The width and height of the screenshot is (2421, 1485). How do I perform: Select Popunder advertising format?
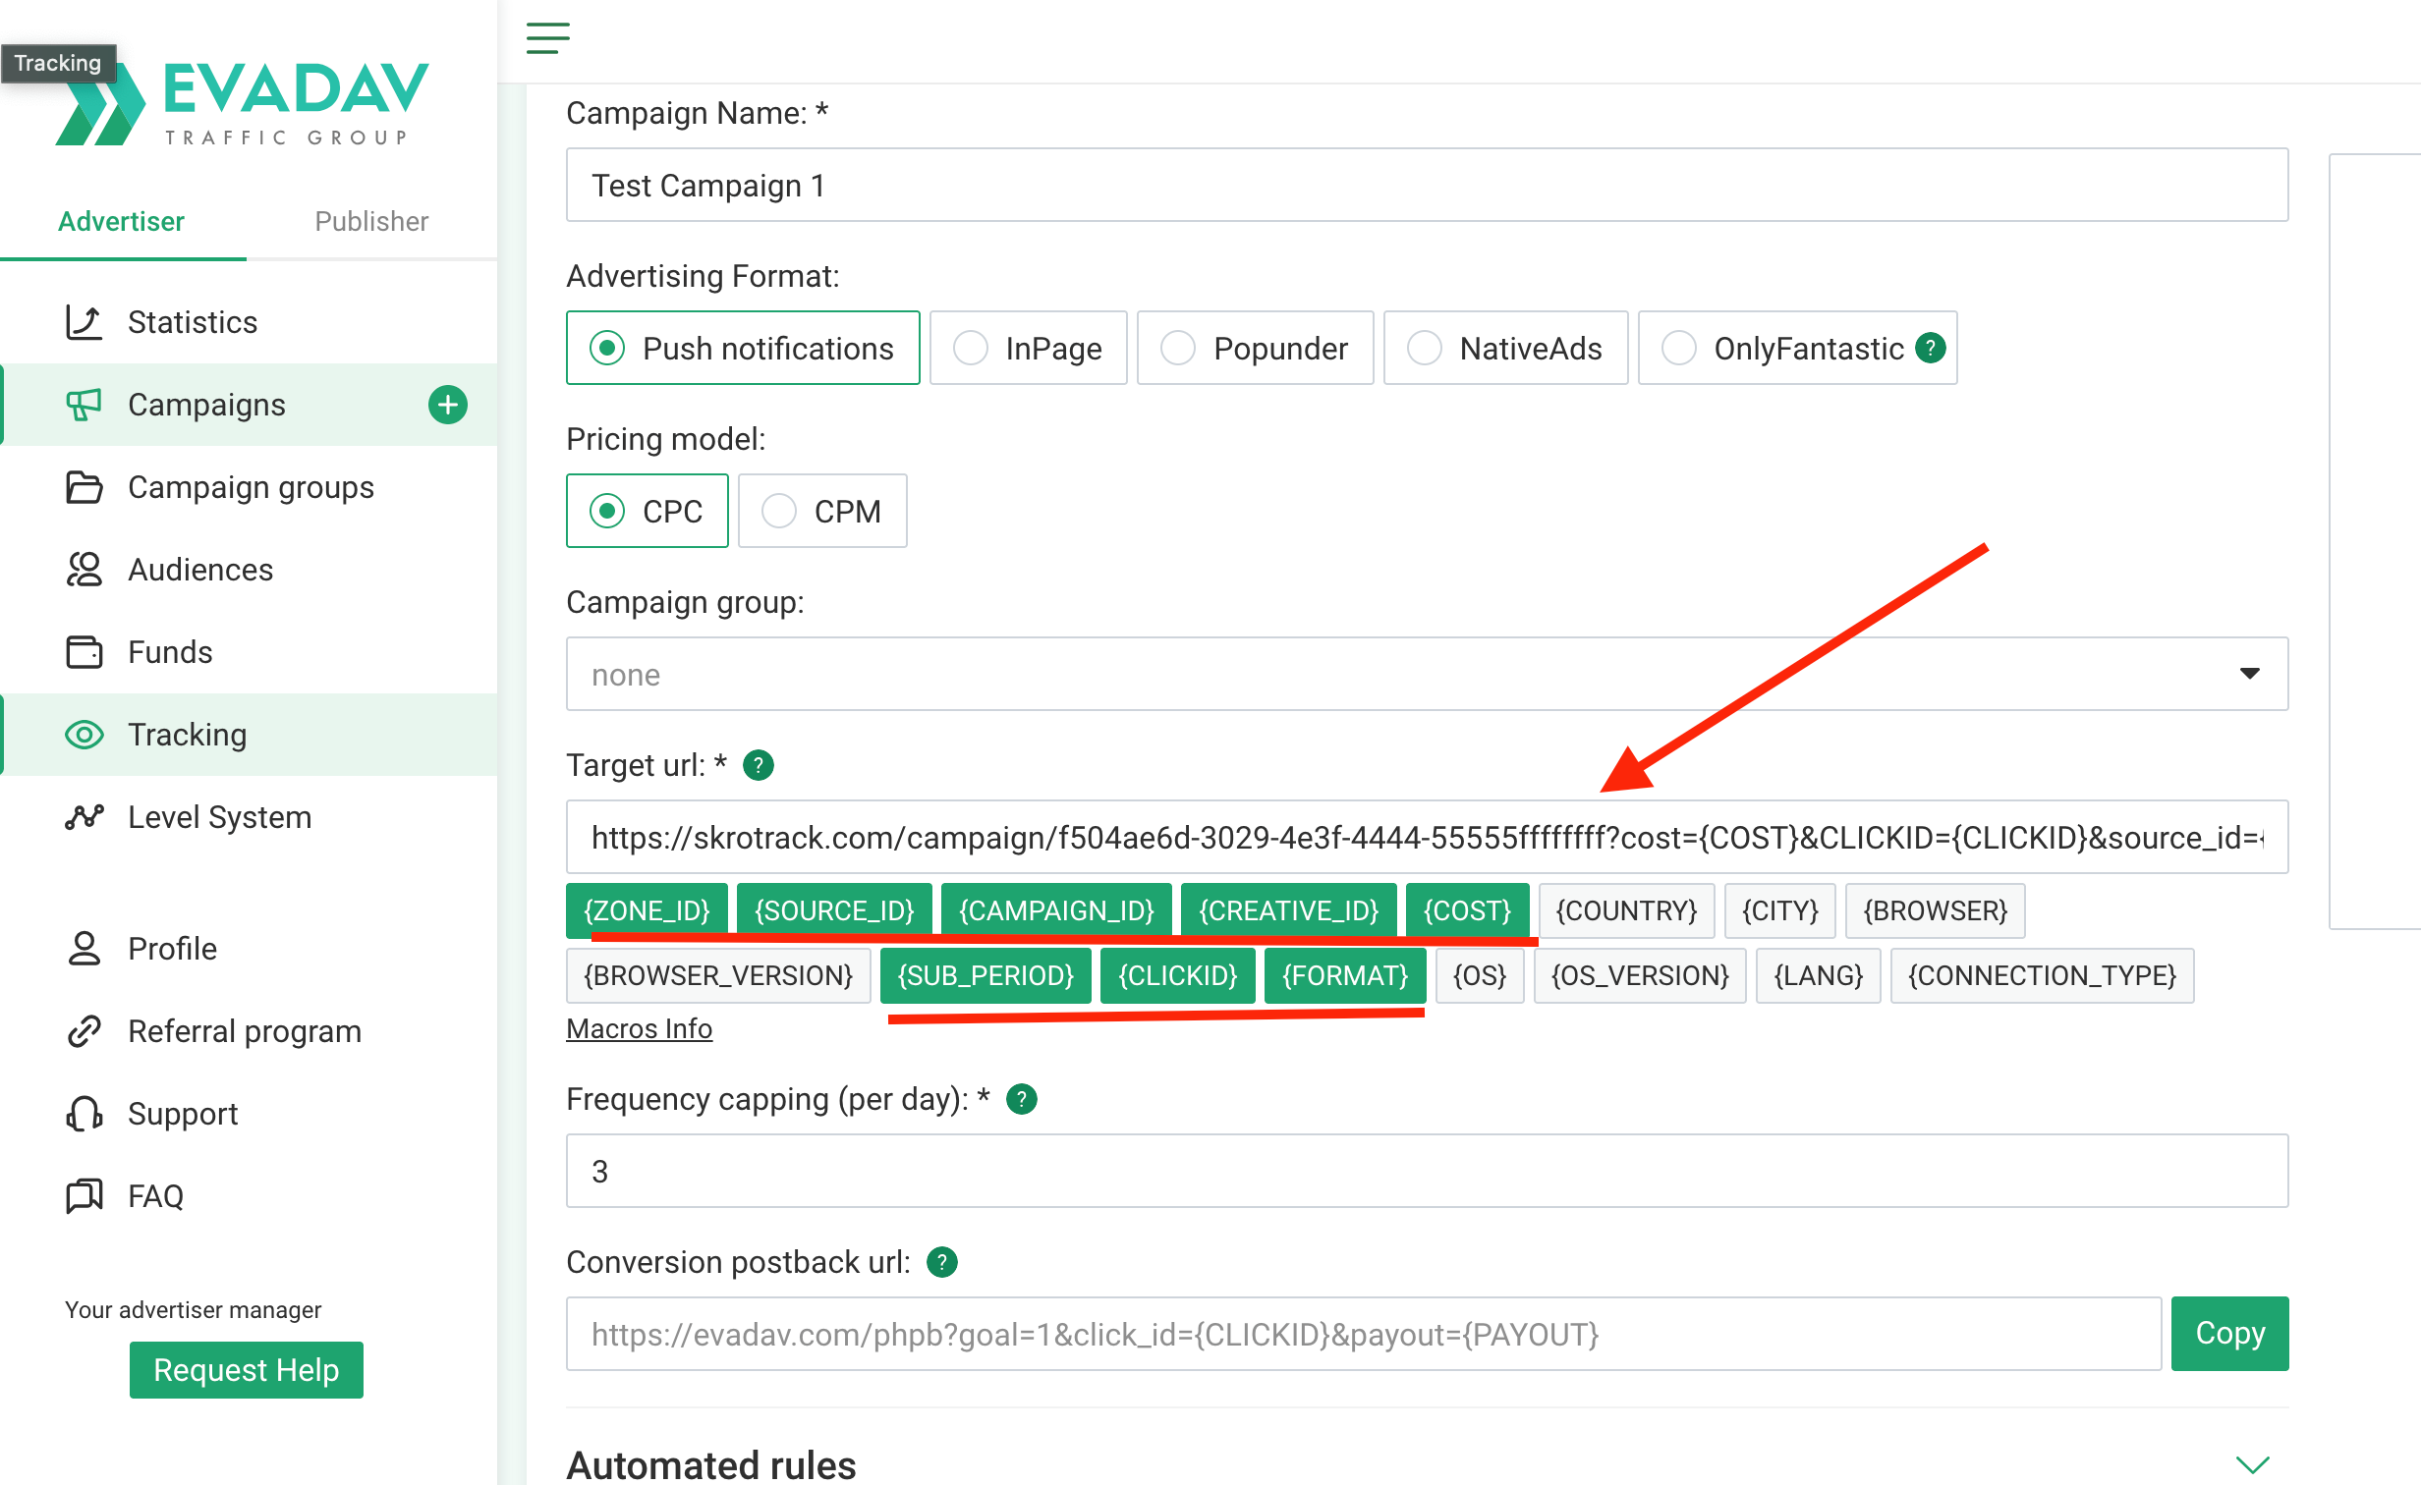pyautogui.click(x=1255, y=348)
